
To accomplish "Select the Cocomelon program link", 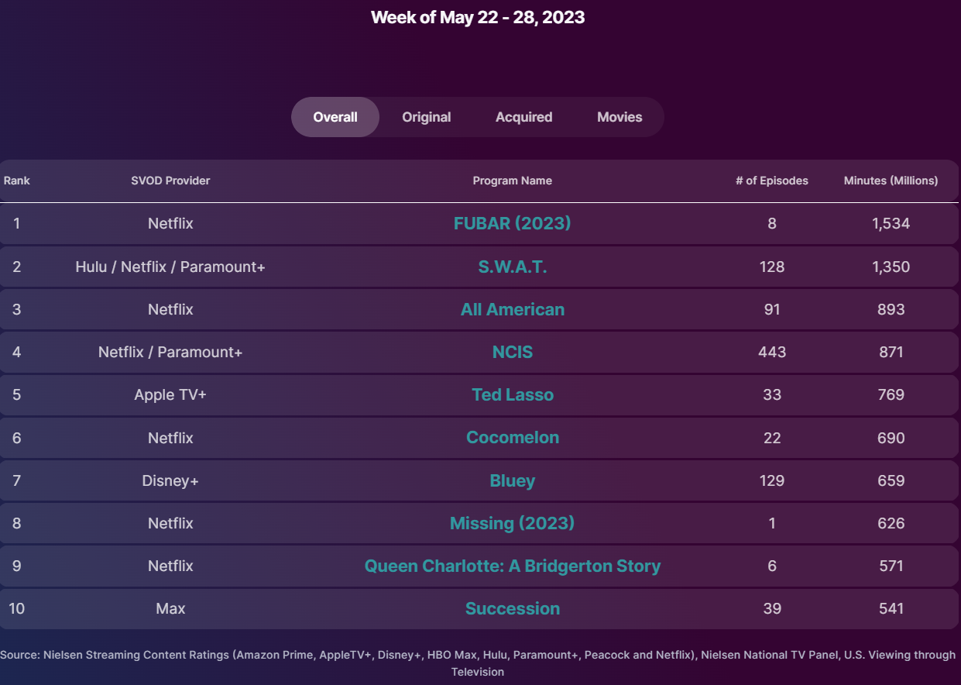I will click(x=512, y=437).
